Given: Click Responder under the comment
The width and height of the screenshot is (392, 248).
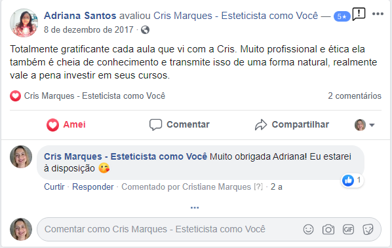Looking at the screenshot, I should [x=92, y=186].
